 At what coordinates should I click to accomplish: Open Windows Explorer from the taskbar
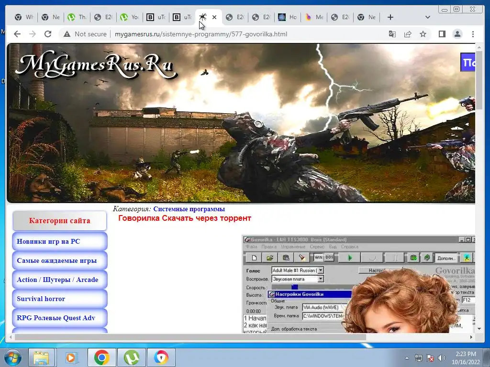pos(41,357)
